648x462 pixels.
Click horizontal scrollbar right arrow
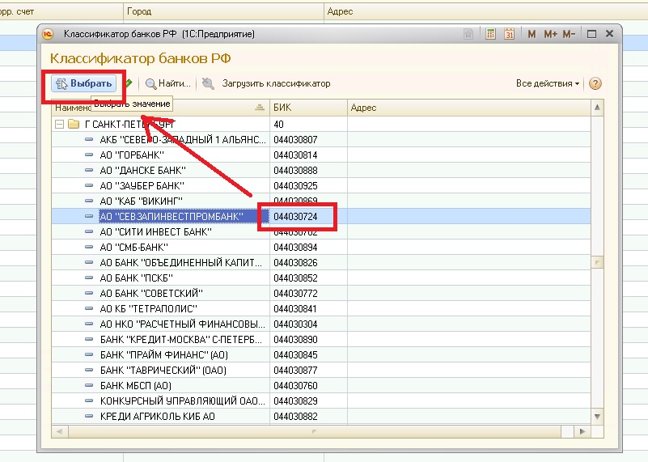582,431
